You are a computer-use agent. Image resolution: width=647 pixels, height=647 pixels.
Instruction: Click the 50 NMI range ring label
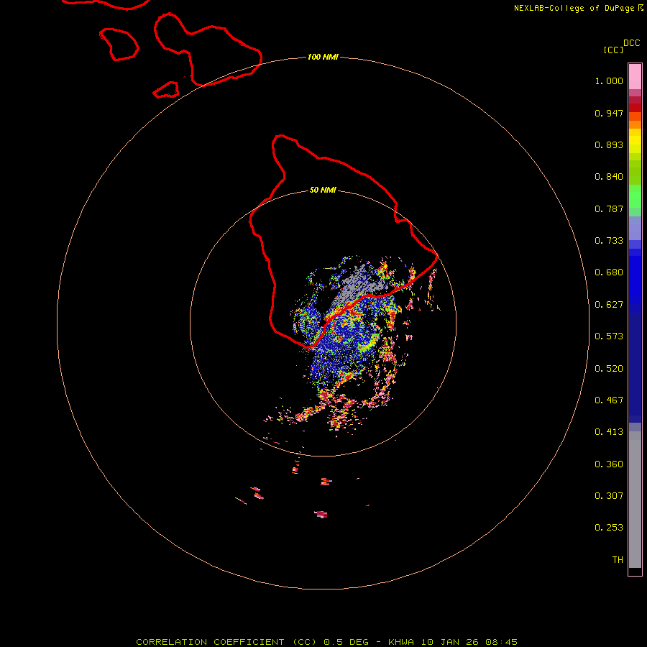(323, 190)
